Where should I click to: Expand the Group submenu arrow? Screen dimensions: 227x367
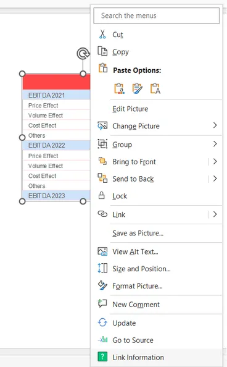(215, 144)
